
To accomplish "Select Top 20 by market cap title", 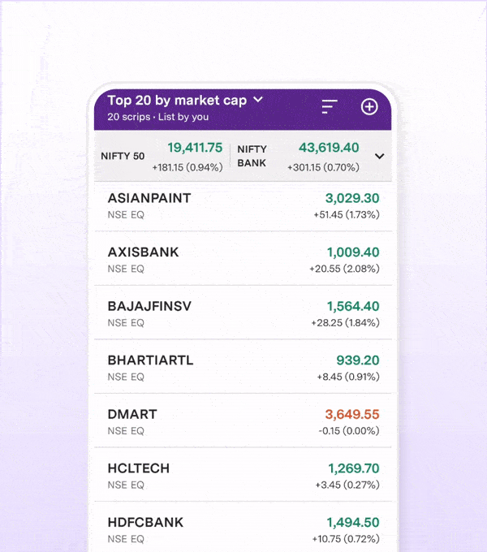I will 176,101.
